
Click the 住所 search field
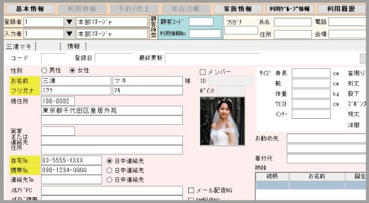293,34
